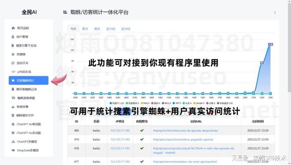Switch to 近10日 tab

click(111, 29)
